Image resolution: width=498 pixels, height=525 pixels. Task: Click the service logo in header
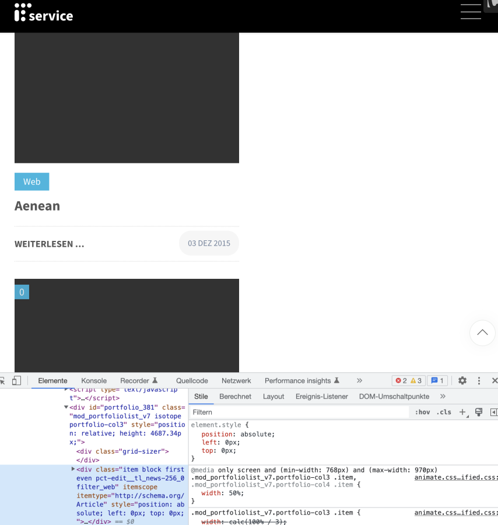point(44,13)
